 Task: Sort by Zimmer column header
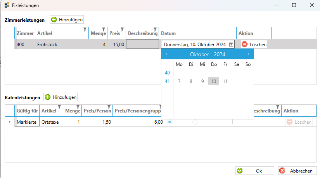coord(25,33)
